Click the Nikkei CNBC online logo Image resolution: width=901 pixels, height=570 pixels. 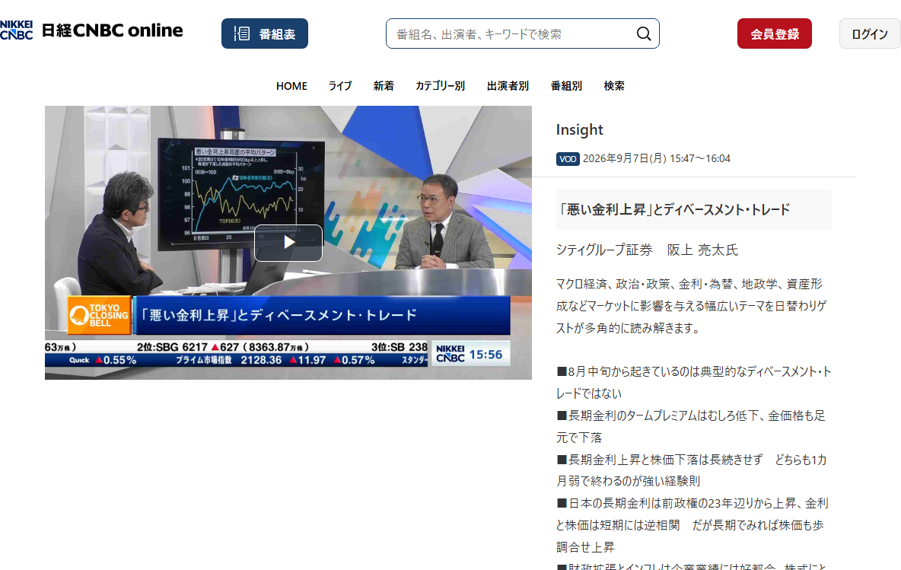(x=91, y=30)
